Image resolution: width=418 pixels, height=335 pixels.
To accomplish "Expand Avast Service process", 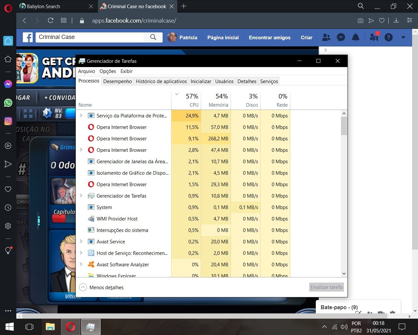I will pos(81,241).
